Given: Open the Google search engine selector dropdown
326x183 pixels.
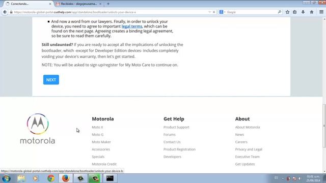Looking at the screenshot, I should tap(222, 12).
